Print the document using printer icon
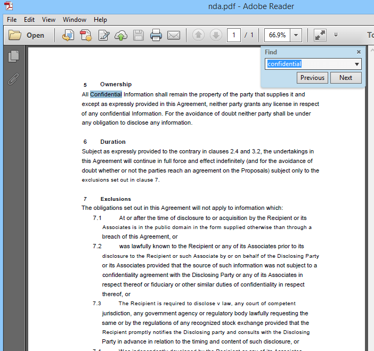 [x=156, y=35]
